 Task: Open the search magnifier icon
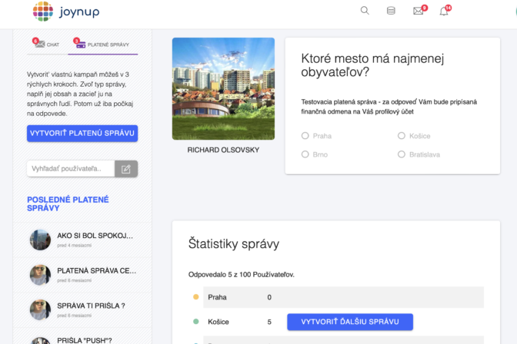coord(365,11)
